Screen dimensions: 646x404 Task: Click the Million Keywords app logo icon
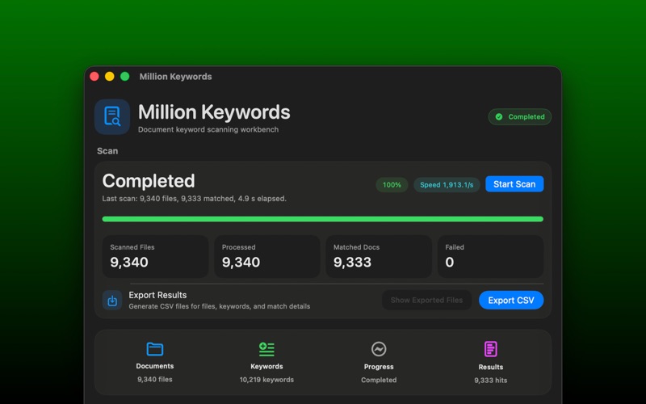pos(112,116)
